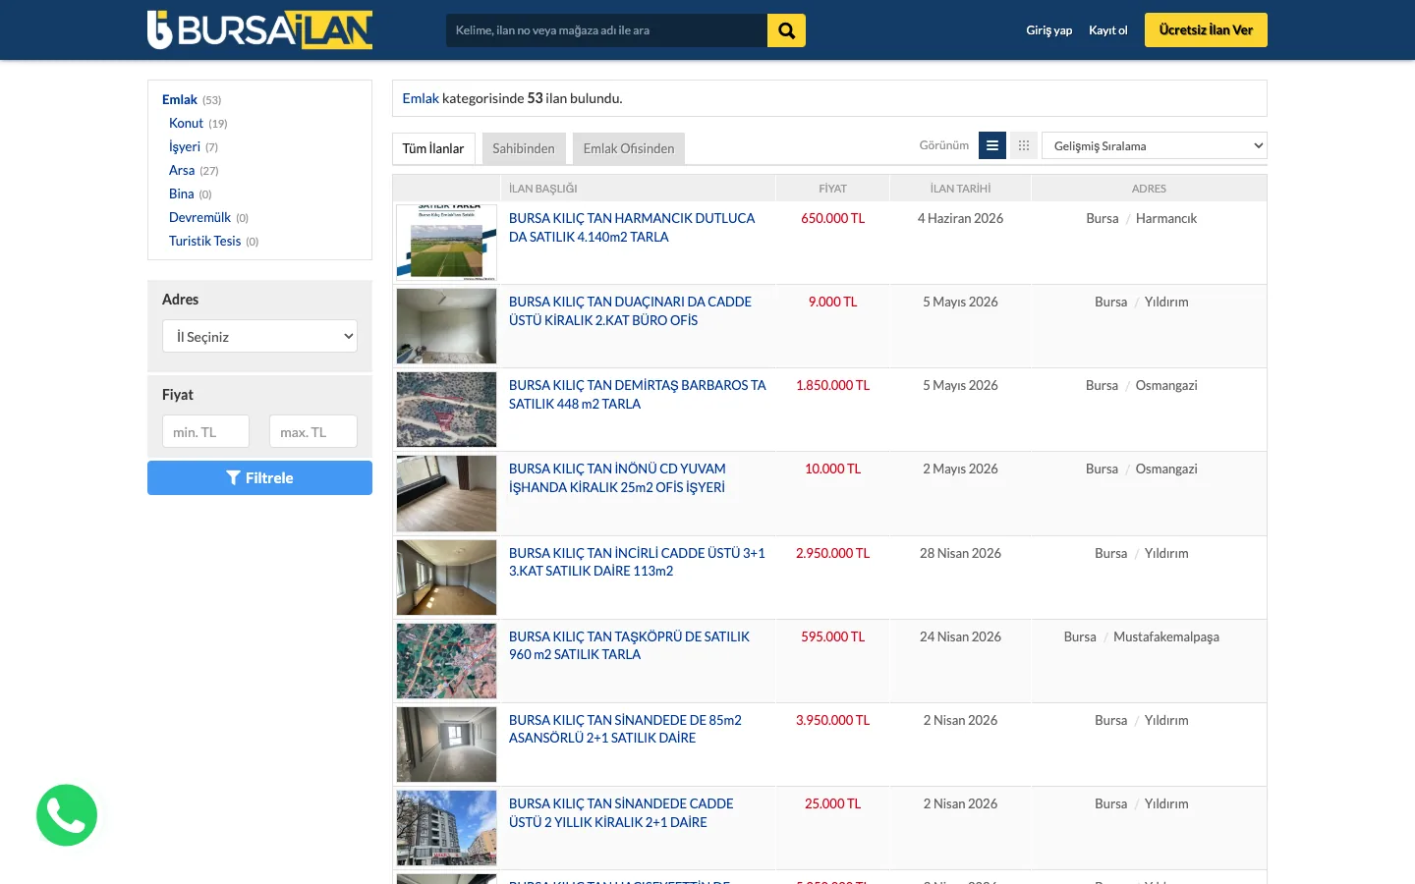Open the İnönü Cd Yuvam İşhanı thumbnail
The width and height of the screenshot is (1415, 884).
[x=446, y=493]
